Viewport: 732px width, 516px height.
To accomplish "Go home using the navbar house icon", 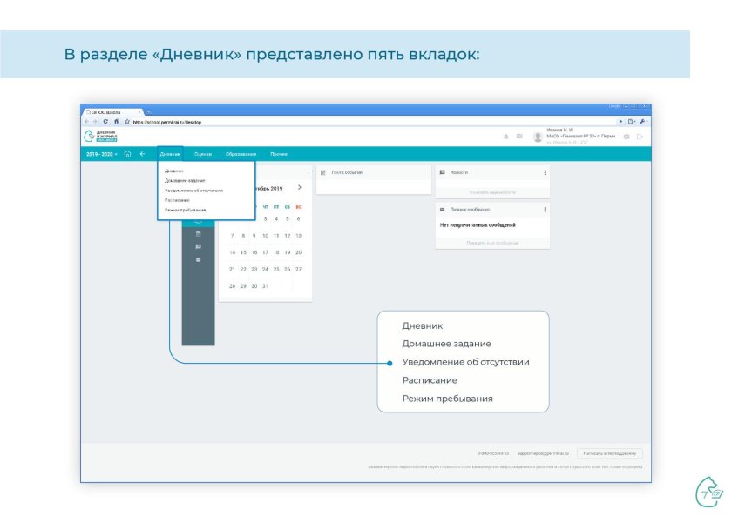I will click(x=127, y=152).
